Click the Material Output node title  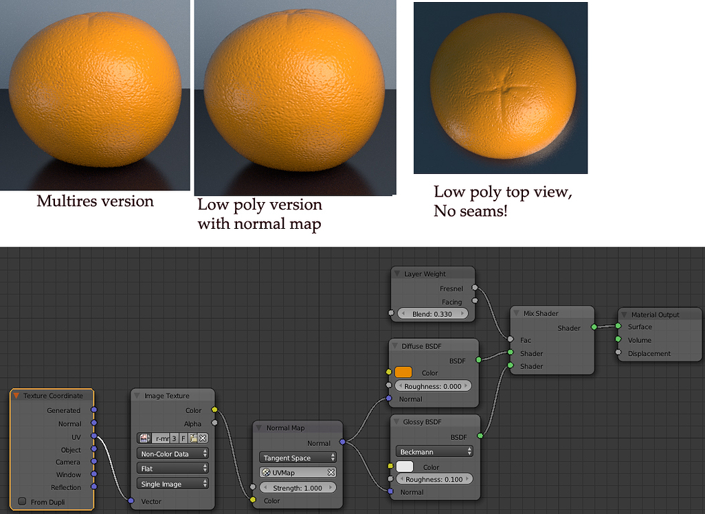click(x=655, y=314)
